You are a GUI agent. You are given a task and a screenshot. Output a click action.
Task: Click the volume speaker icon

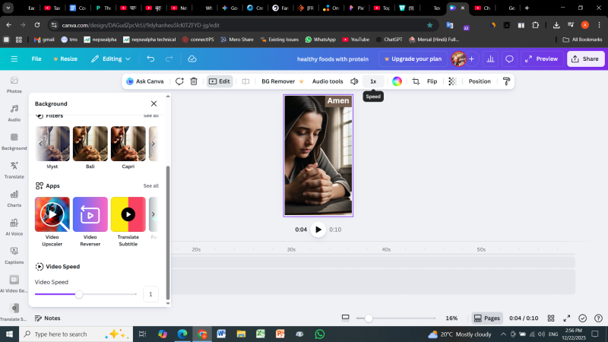pos(354,81)
